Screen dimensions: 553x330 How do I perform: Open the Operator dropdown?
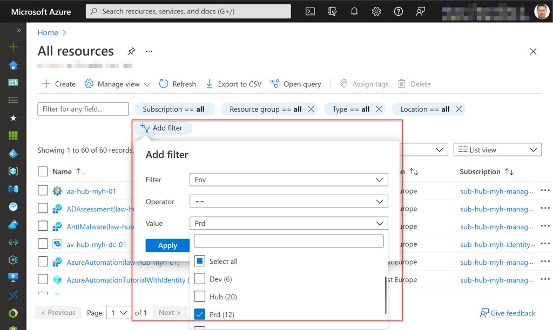coord(288,202)
